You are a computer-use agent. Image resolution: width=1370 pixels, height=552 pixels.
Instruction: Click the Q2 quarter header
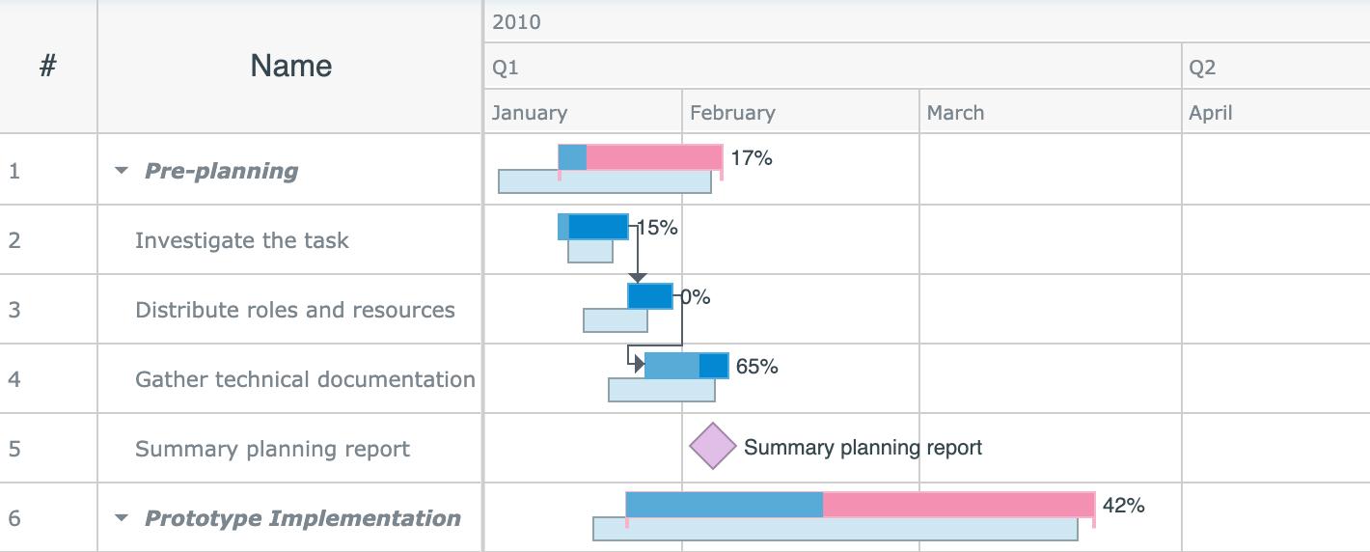point(1202,67)
